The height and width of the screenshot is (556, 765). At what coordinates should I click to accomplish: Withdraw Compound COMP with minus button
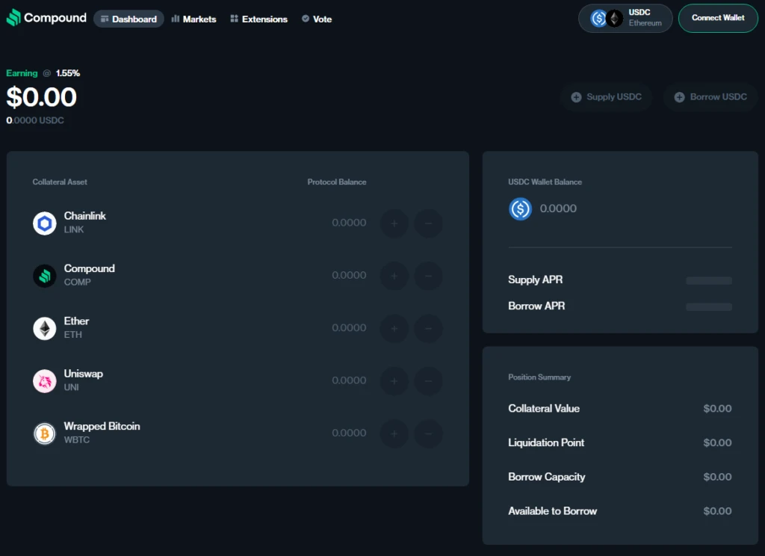click(x=428, y=276)
